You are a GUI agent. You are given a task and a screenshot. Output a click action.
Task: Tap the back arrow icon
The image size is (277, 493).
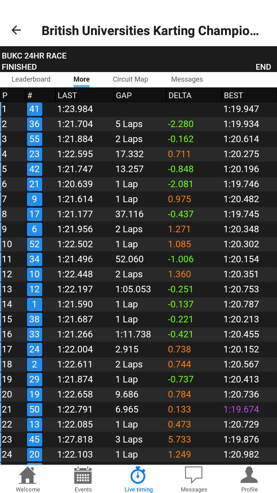coord(16,30)
